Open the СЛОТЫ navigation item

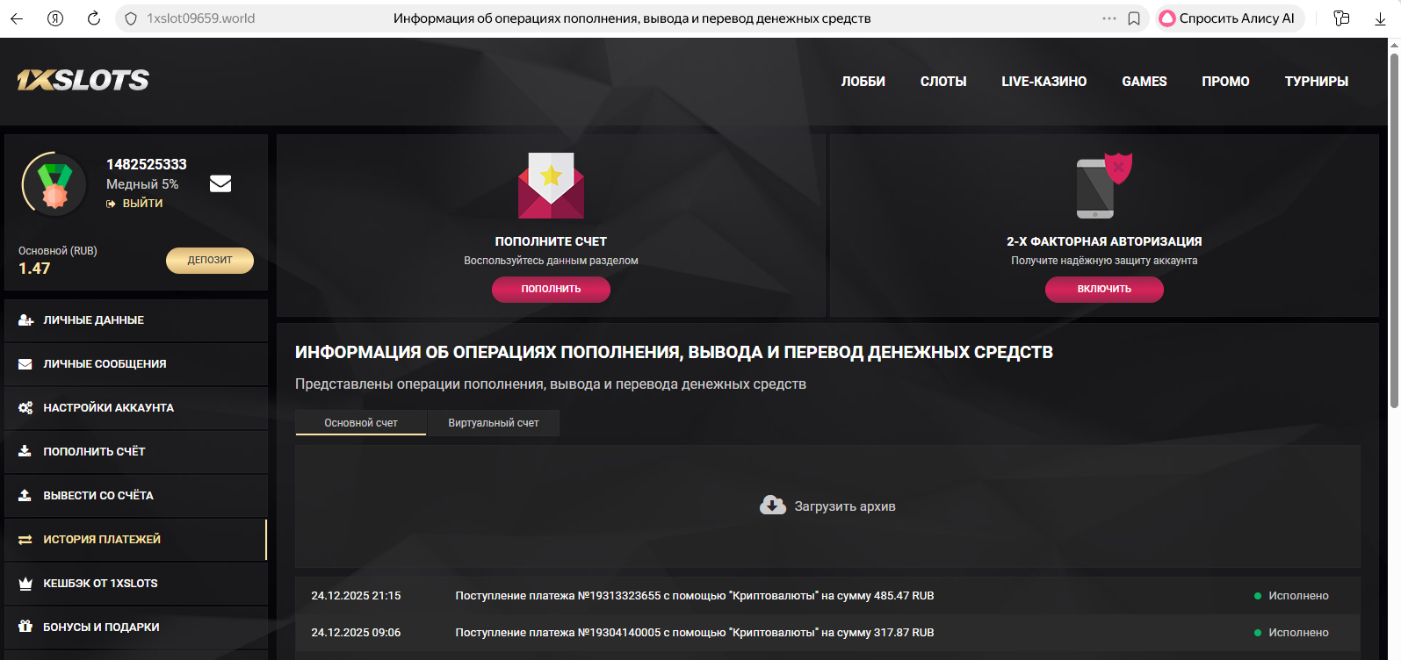[943, 82]
